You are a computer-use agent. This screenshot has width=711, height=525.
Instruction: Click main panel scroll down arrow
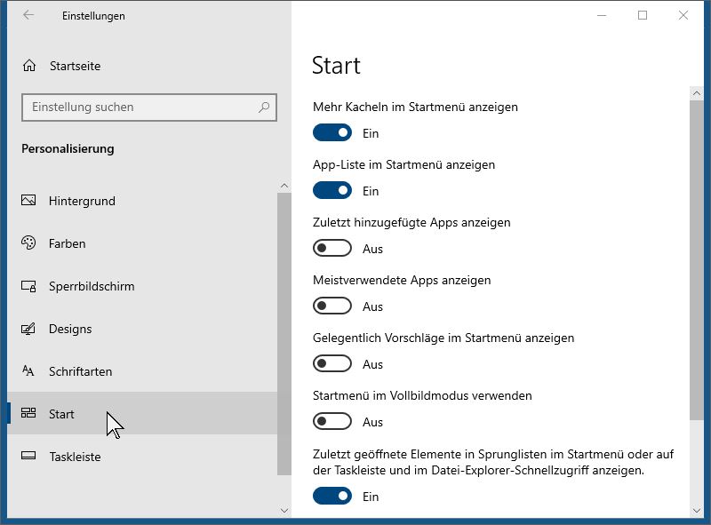697,511
